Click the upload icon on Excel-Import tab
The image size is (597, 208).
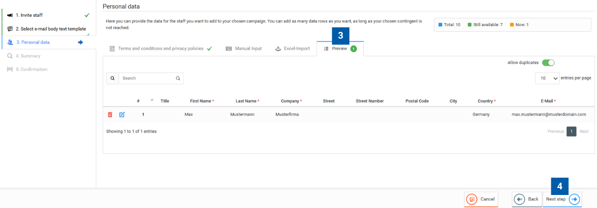pyautogui.click(x=278, y=48)
